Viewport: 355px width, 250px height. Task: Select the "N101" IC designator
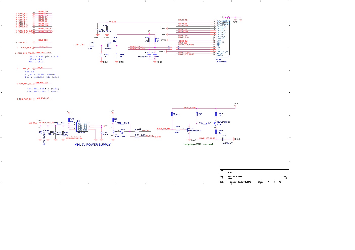coord(78,121)
